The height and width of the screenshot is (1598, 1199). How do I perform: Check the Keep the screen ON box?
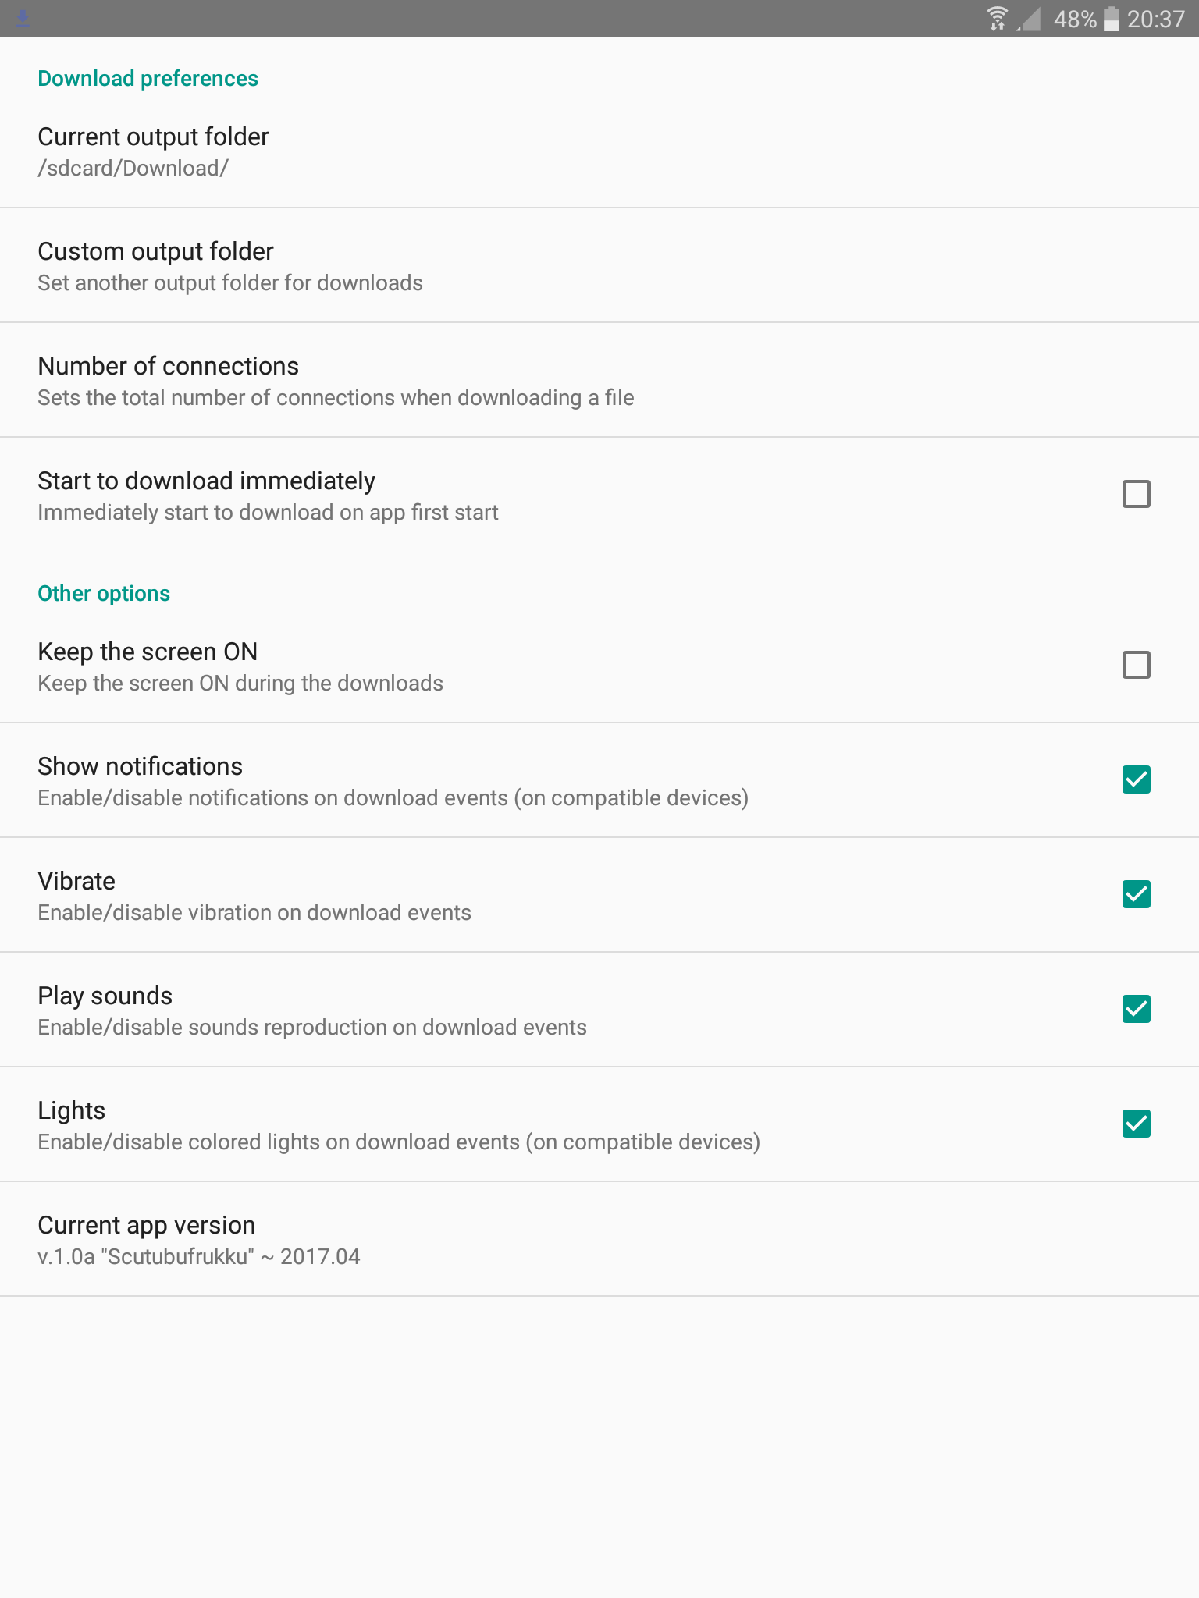(1136, 665)
